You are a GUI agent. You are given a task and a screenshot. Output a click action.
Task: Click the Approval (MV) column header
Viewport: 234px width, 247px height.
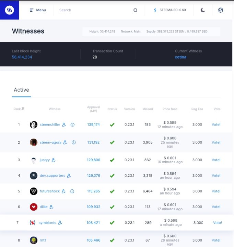tap(93, 109)
